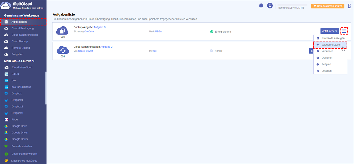
Task: Click the BaiDu drive icon
Action: coord(6,74)
